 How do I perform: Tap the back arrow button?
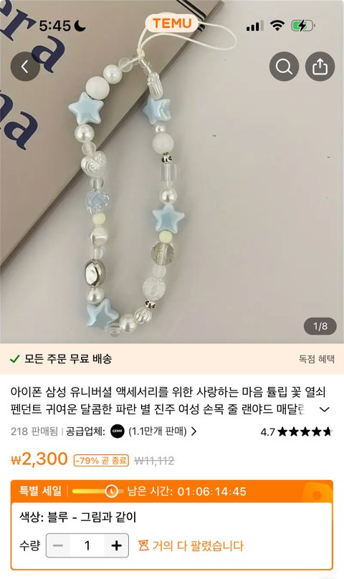coord(25,67)
